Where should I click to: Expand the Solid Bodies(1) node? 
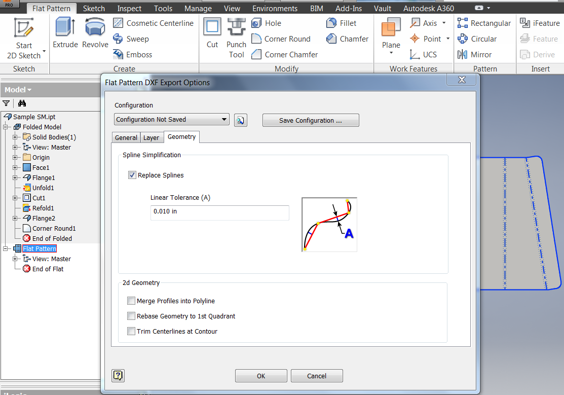[x=15, y=137]
